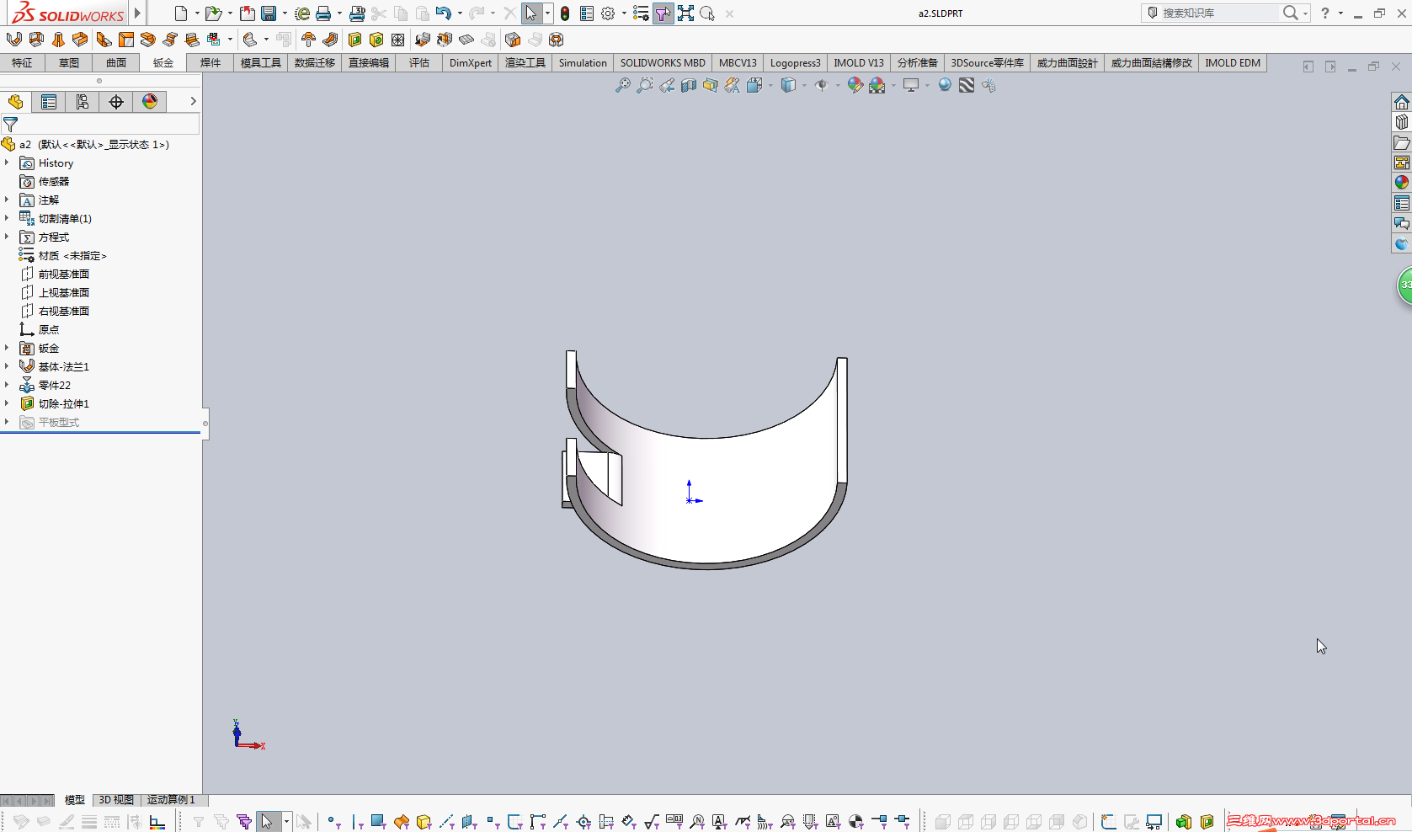Click the Section View icon

coord(689,85)
